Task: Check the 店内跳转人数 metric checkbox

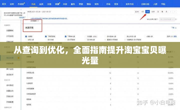Action: (x=105, y=36)
